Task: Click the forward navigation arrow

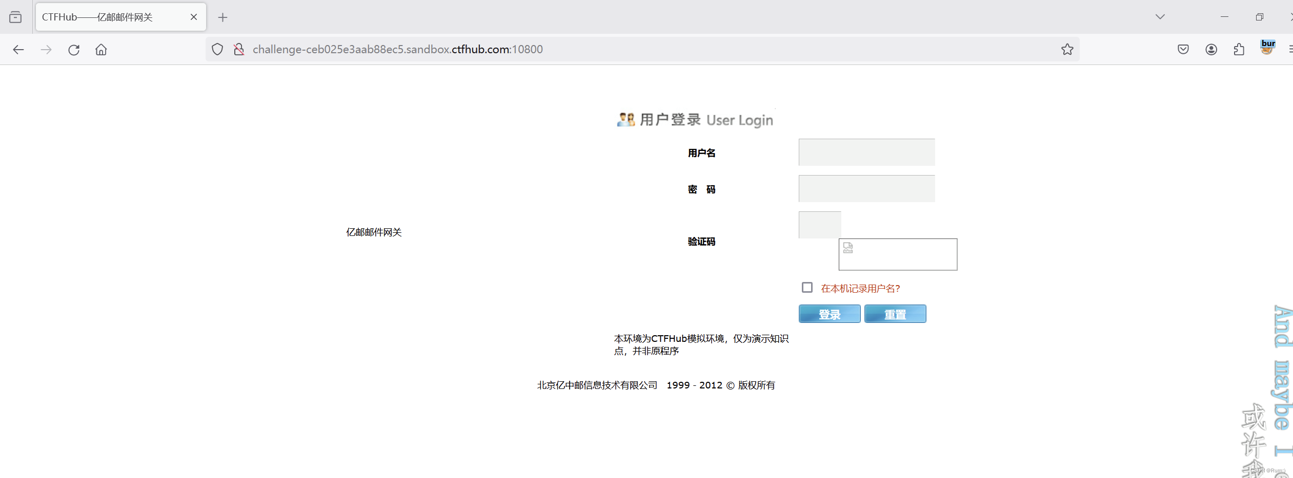Action: click(46, 49)
